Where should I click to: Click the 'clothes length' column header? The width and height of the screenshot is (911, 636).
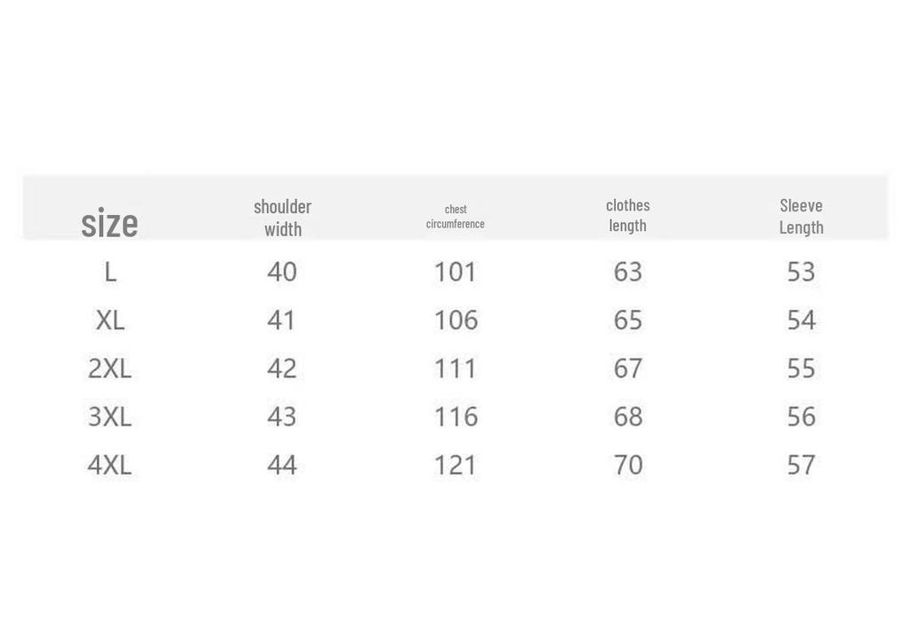click(627, 215)
